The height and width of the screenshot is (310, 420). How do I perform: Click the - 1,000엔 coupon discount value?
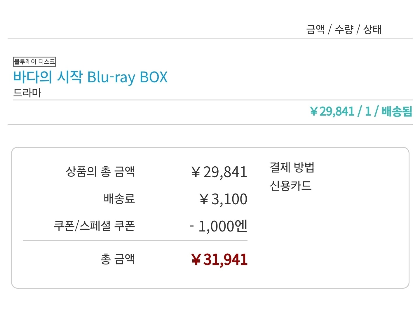tap(218, 226)
